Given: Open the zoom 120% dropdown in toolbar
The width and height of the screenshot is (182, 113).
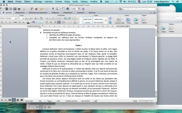Looking at the screenshot, I should (79, 9).
